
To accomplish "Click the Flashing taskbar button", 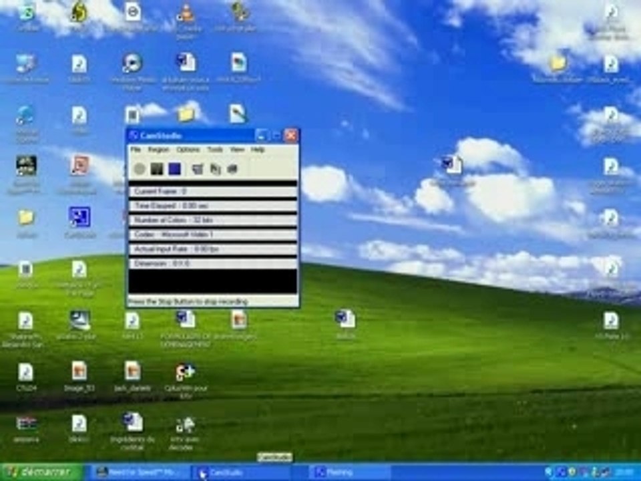I will [x=349, y=472].
